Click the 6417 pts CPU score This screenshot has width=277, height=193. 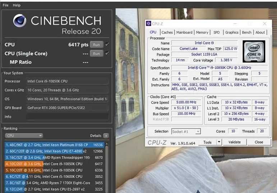78,44
